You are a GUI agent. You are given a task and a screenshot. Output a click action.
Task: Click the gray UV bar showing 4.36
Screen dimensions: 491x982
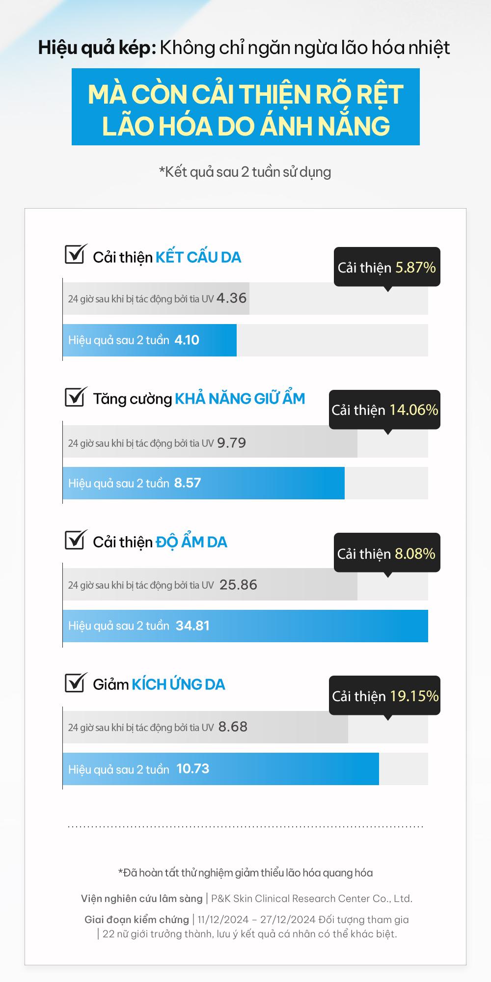(156, 299)
